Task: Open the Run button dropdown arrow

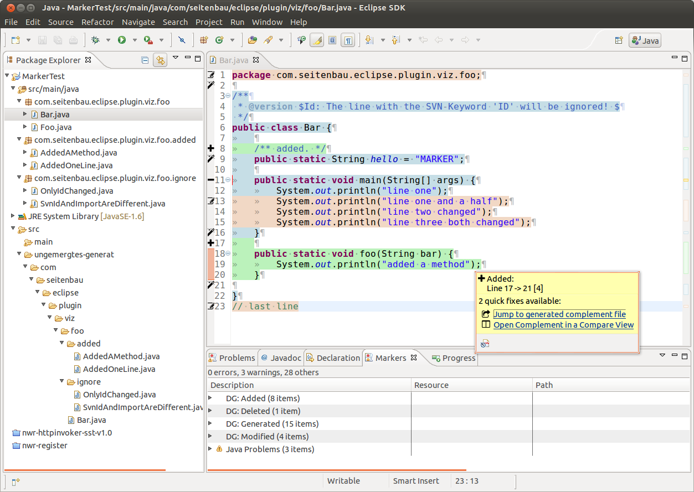Action: tap(135, 40)
